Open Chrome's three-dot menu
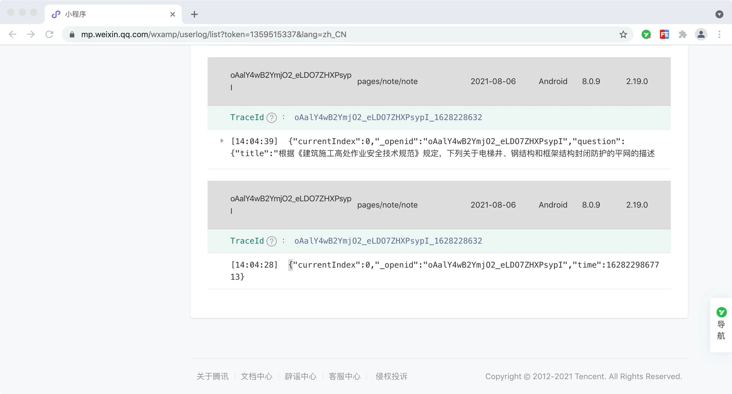 coord(719,34)
